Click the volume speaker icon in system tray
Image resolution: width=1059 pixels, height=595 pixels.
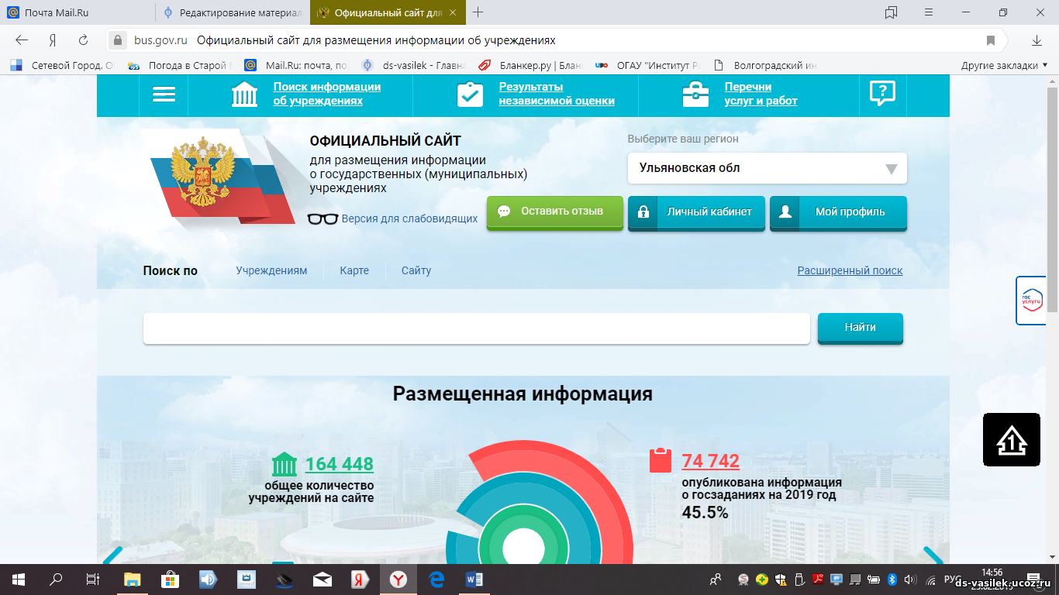click(909, 580)
